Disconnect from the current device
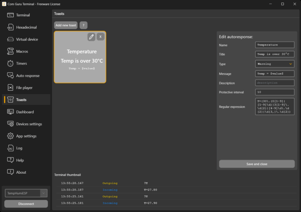 pos(26,204)
